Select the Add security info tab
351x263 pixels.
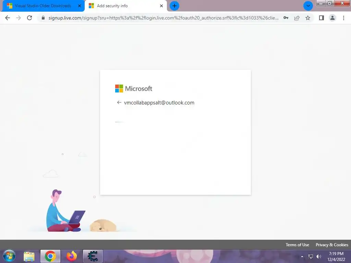[126, 6]
